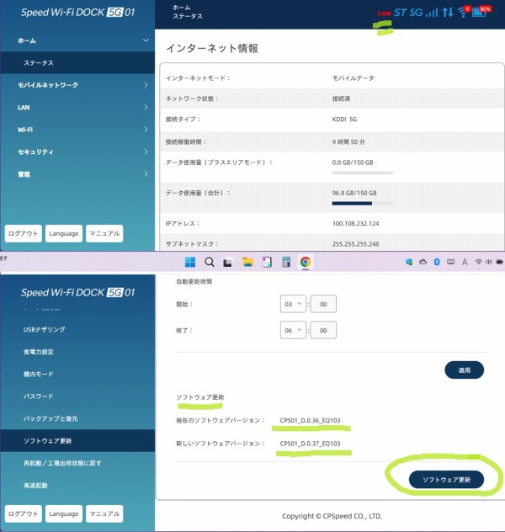Select ステータス in the sidebar

click(77, 63)
